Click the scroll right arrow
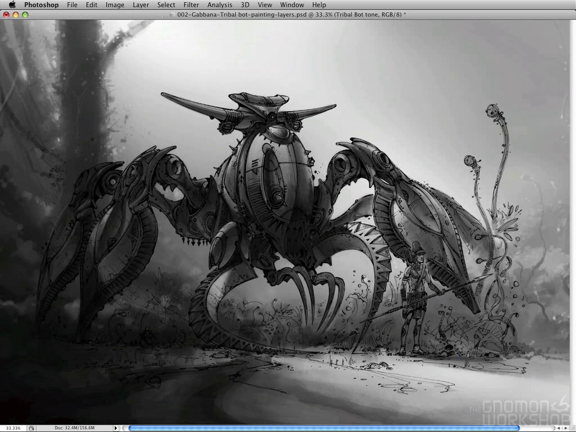This screenshot has width=576, height=432. [x=566, y=428]
